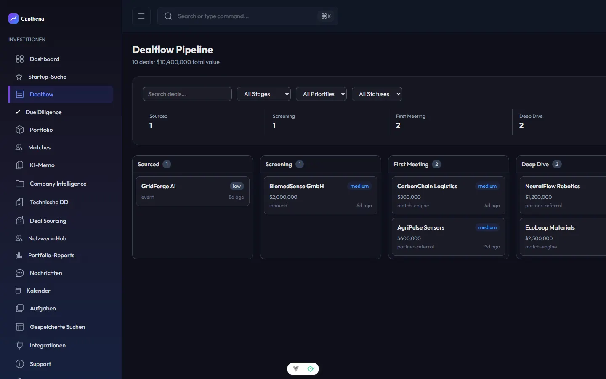Navigate to Due Diligence menu item
The height and width of the screenshot is (379, 606).
[x=43, y=112]
